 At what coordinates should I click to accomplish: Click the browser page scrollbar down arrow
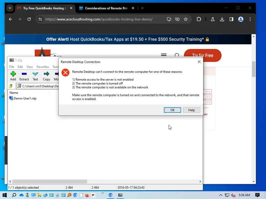[x=254, y=182]
